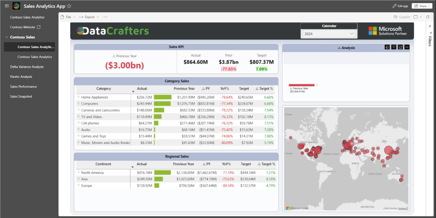Click the North America green data bar
Viewport: 436px width, 218px height.
[163, 173]
